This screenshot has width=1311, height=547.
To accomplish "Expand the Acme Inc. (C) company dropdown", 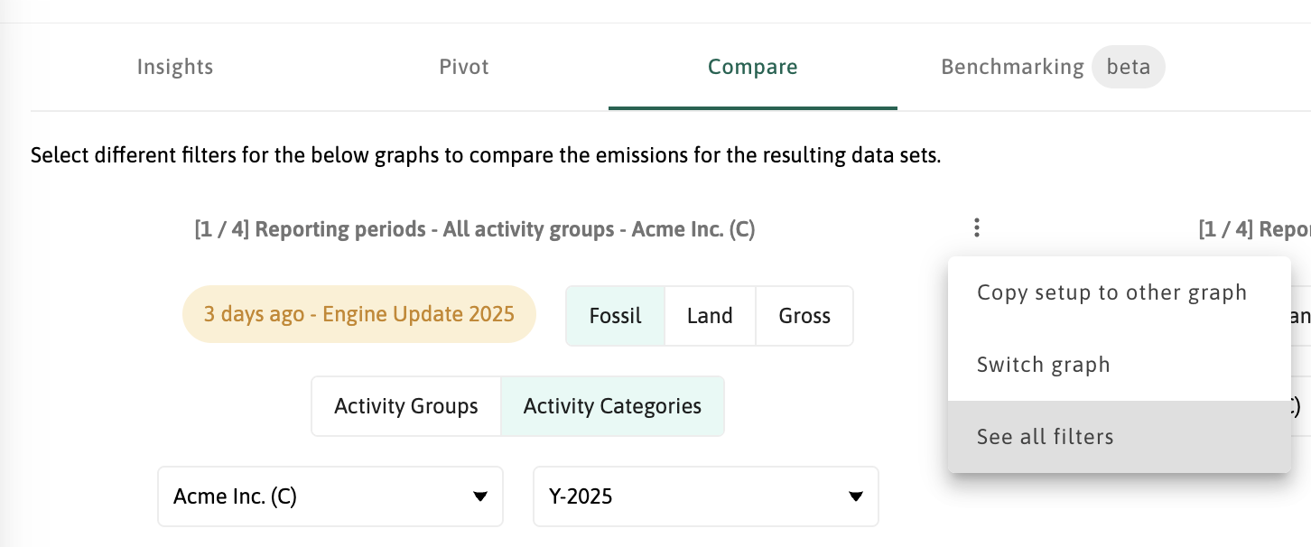I will (330, 496).
